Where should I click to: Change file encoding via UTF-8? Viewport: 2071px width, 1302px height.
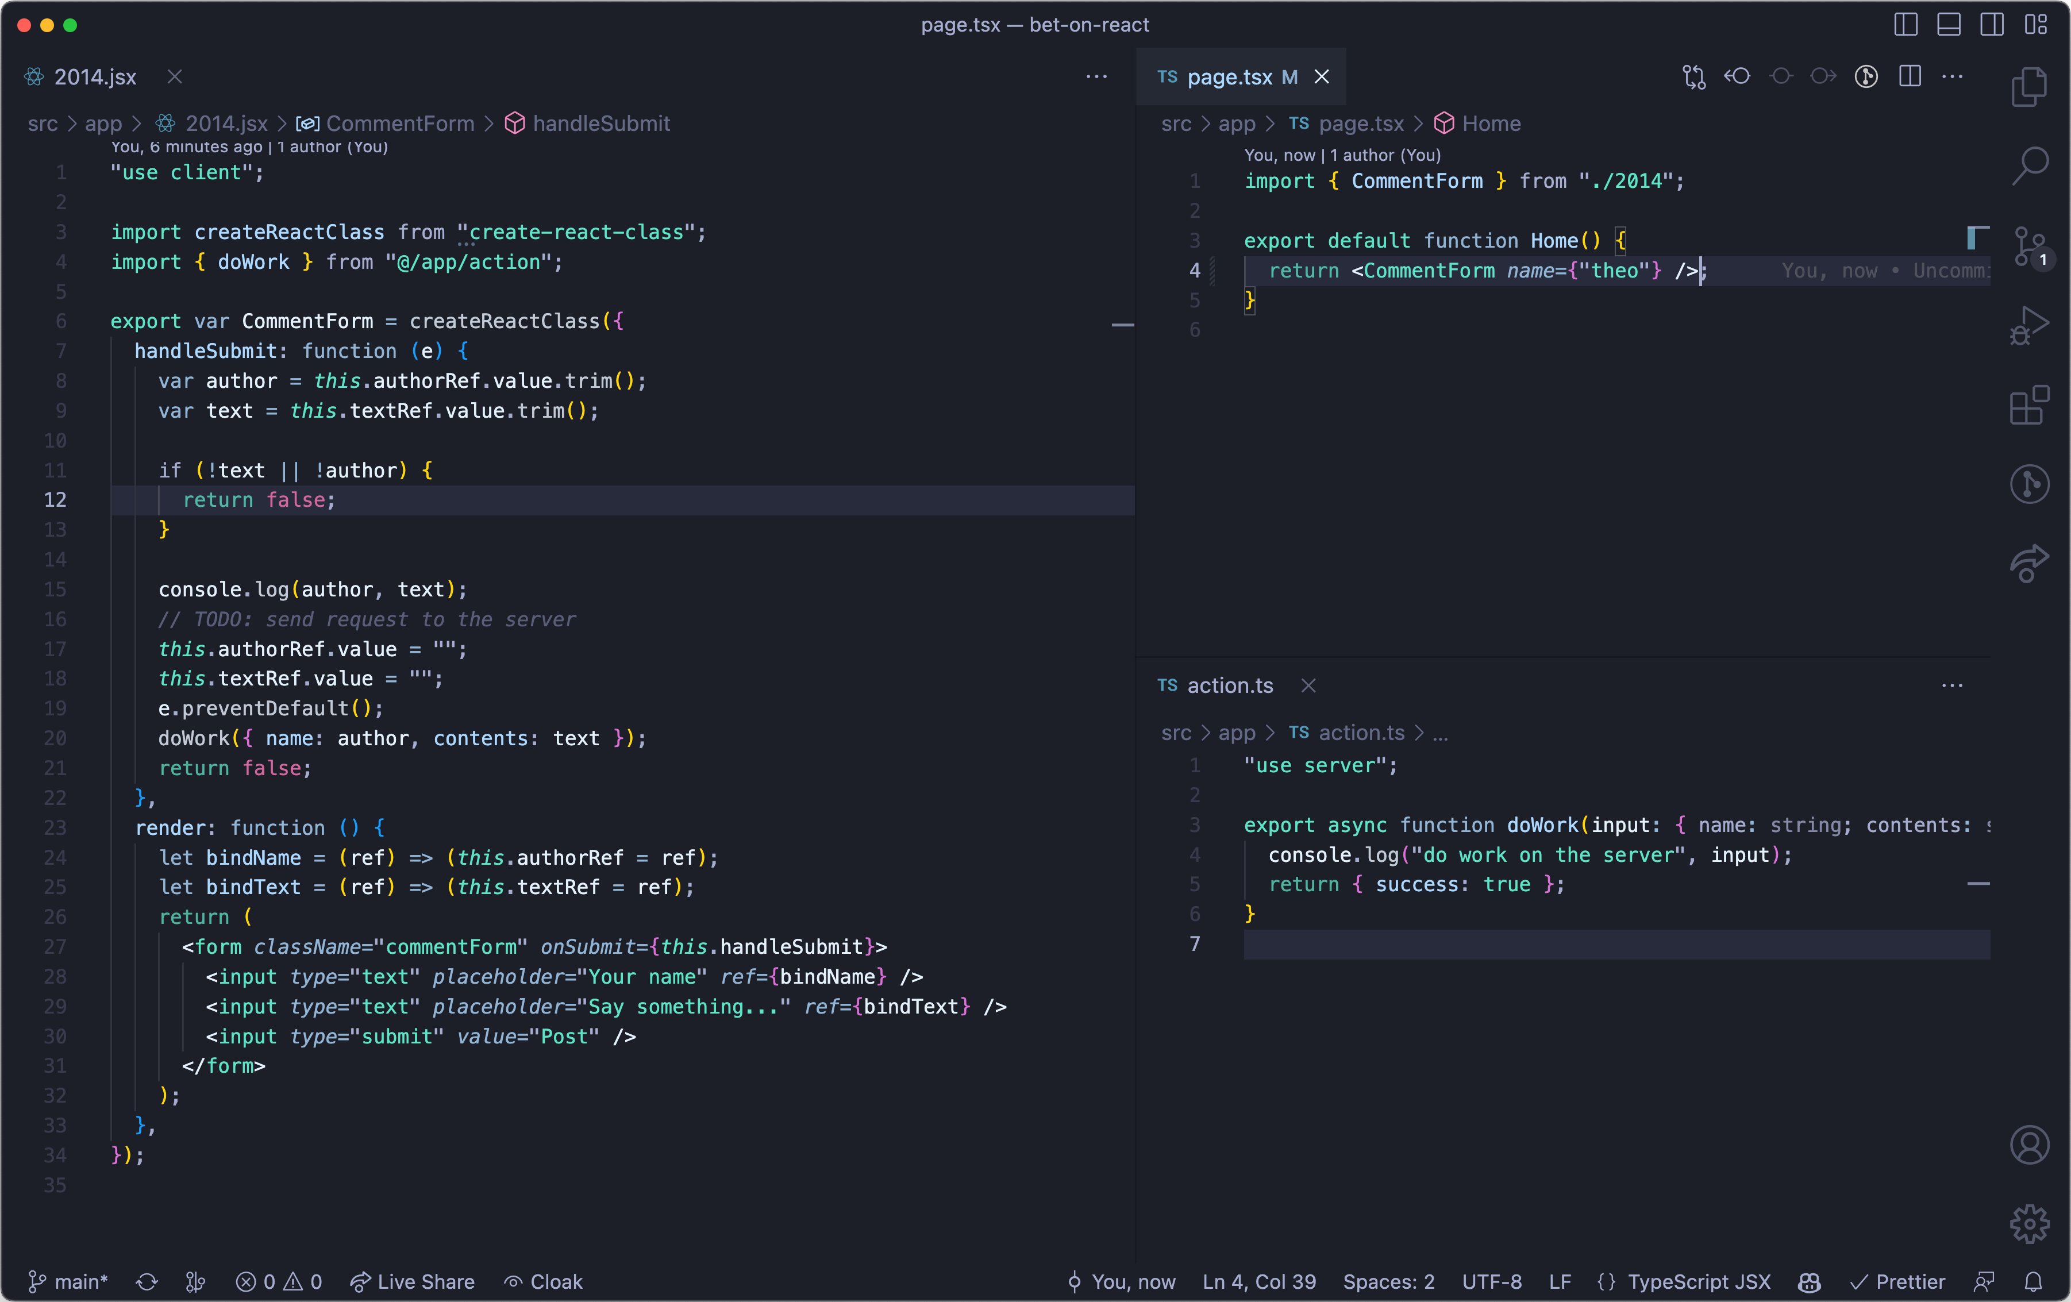click(1492, 1281)
